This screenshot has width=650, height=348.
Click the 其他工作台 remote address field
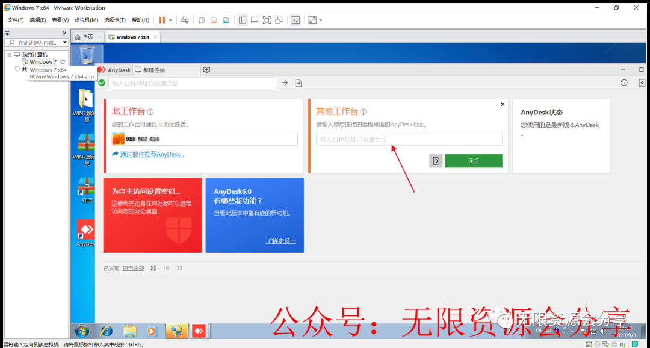pyautogui.click(x=409, y=139)
